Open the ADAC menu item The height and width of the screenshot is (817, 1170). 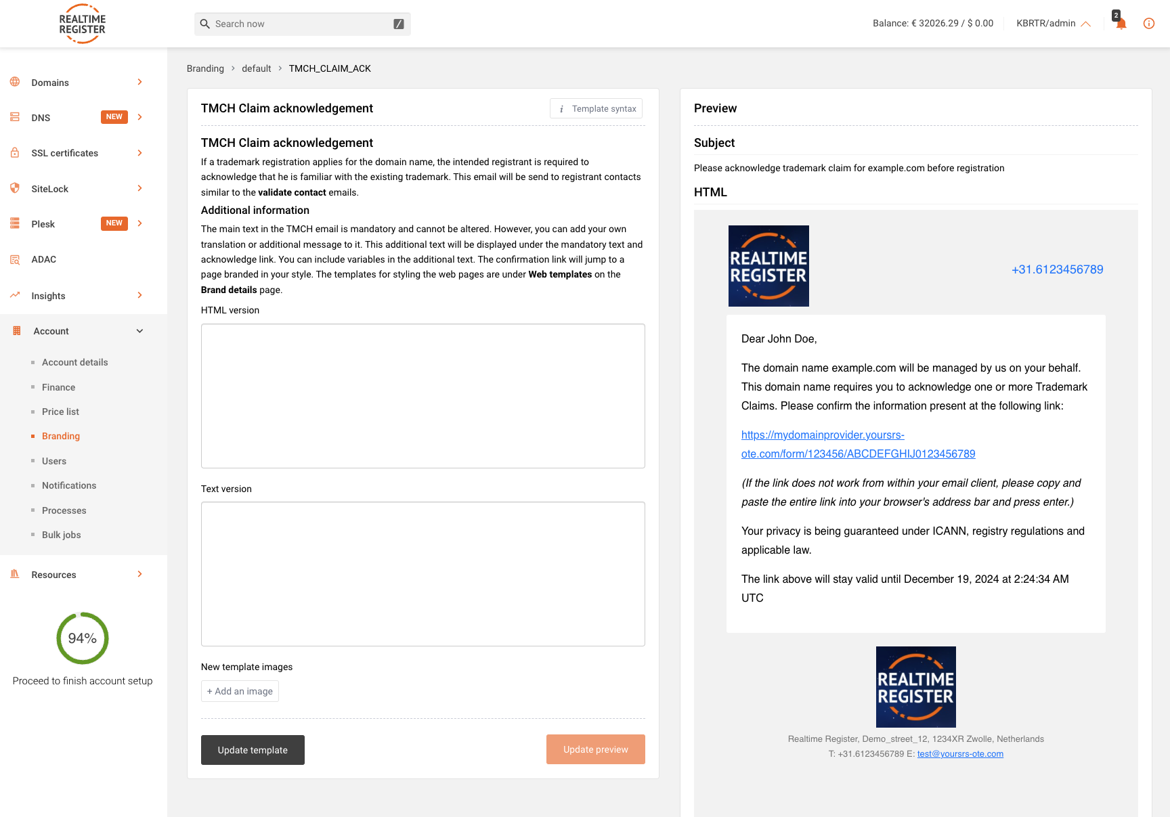click(x=43, y=259)
